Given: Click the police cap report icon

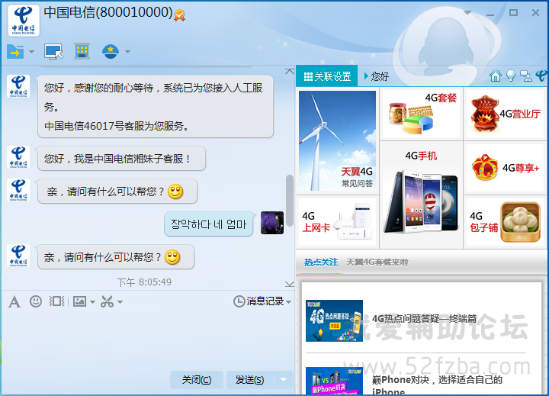Looking at the screenshot, I should (x=111, y=52).
